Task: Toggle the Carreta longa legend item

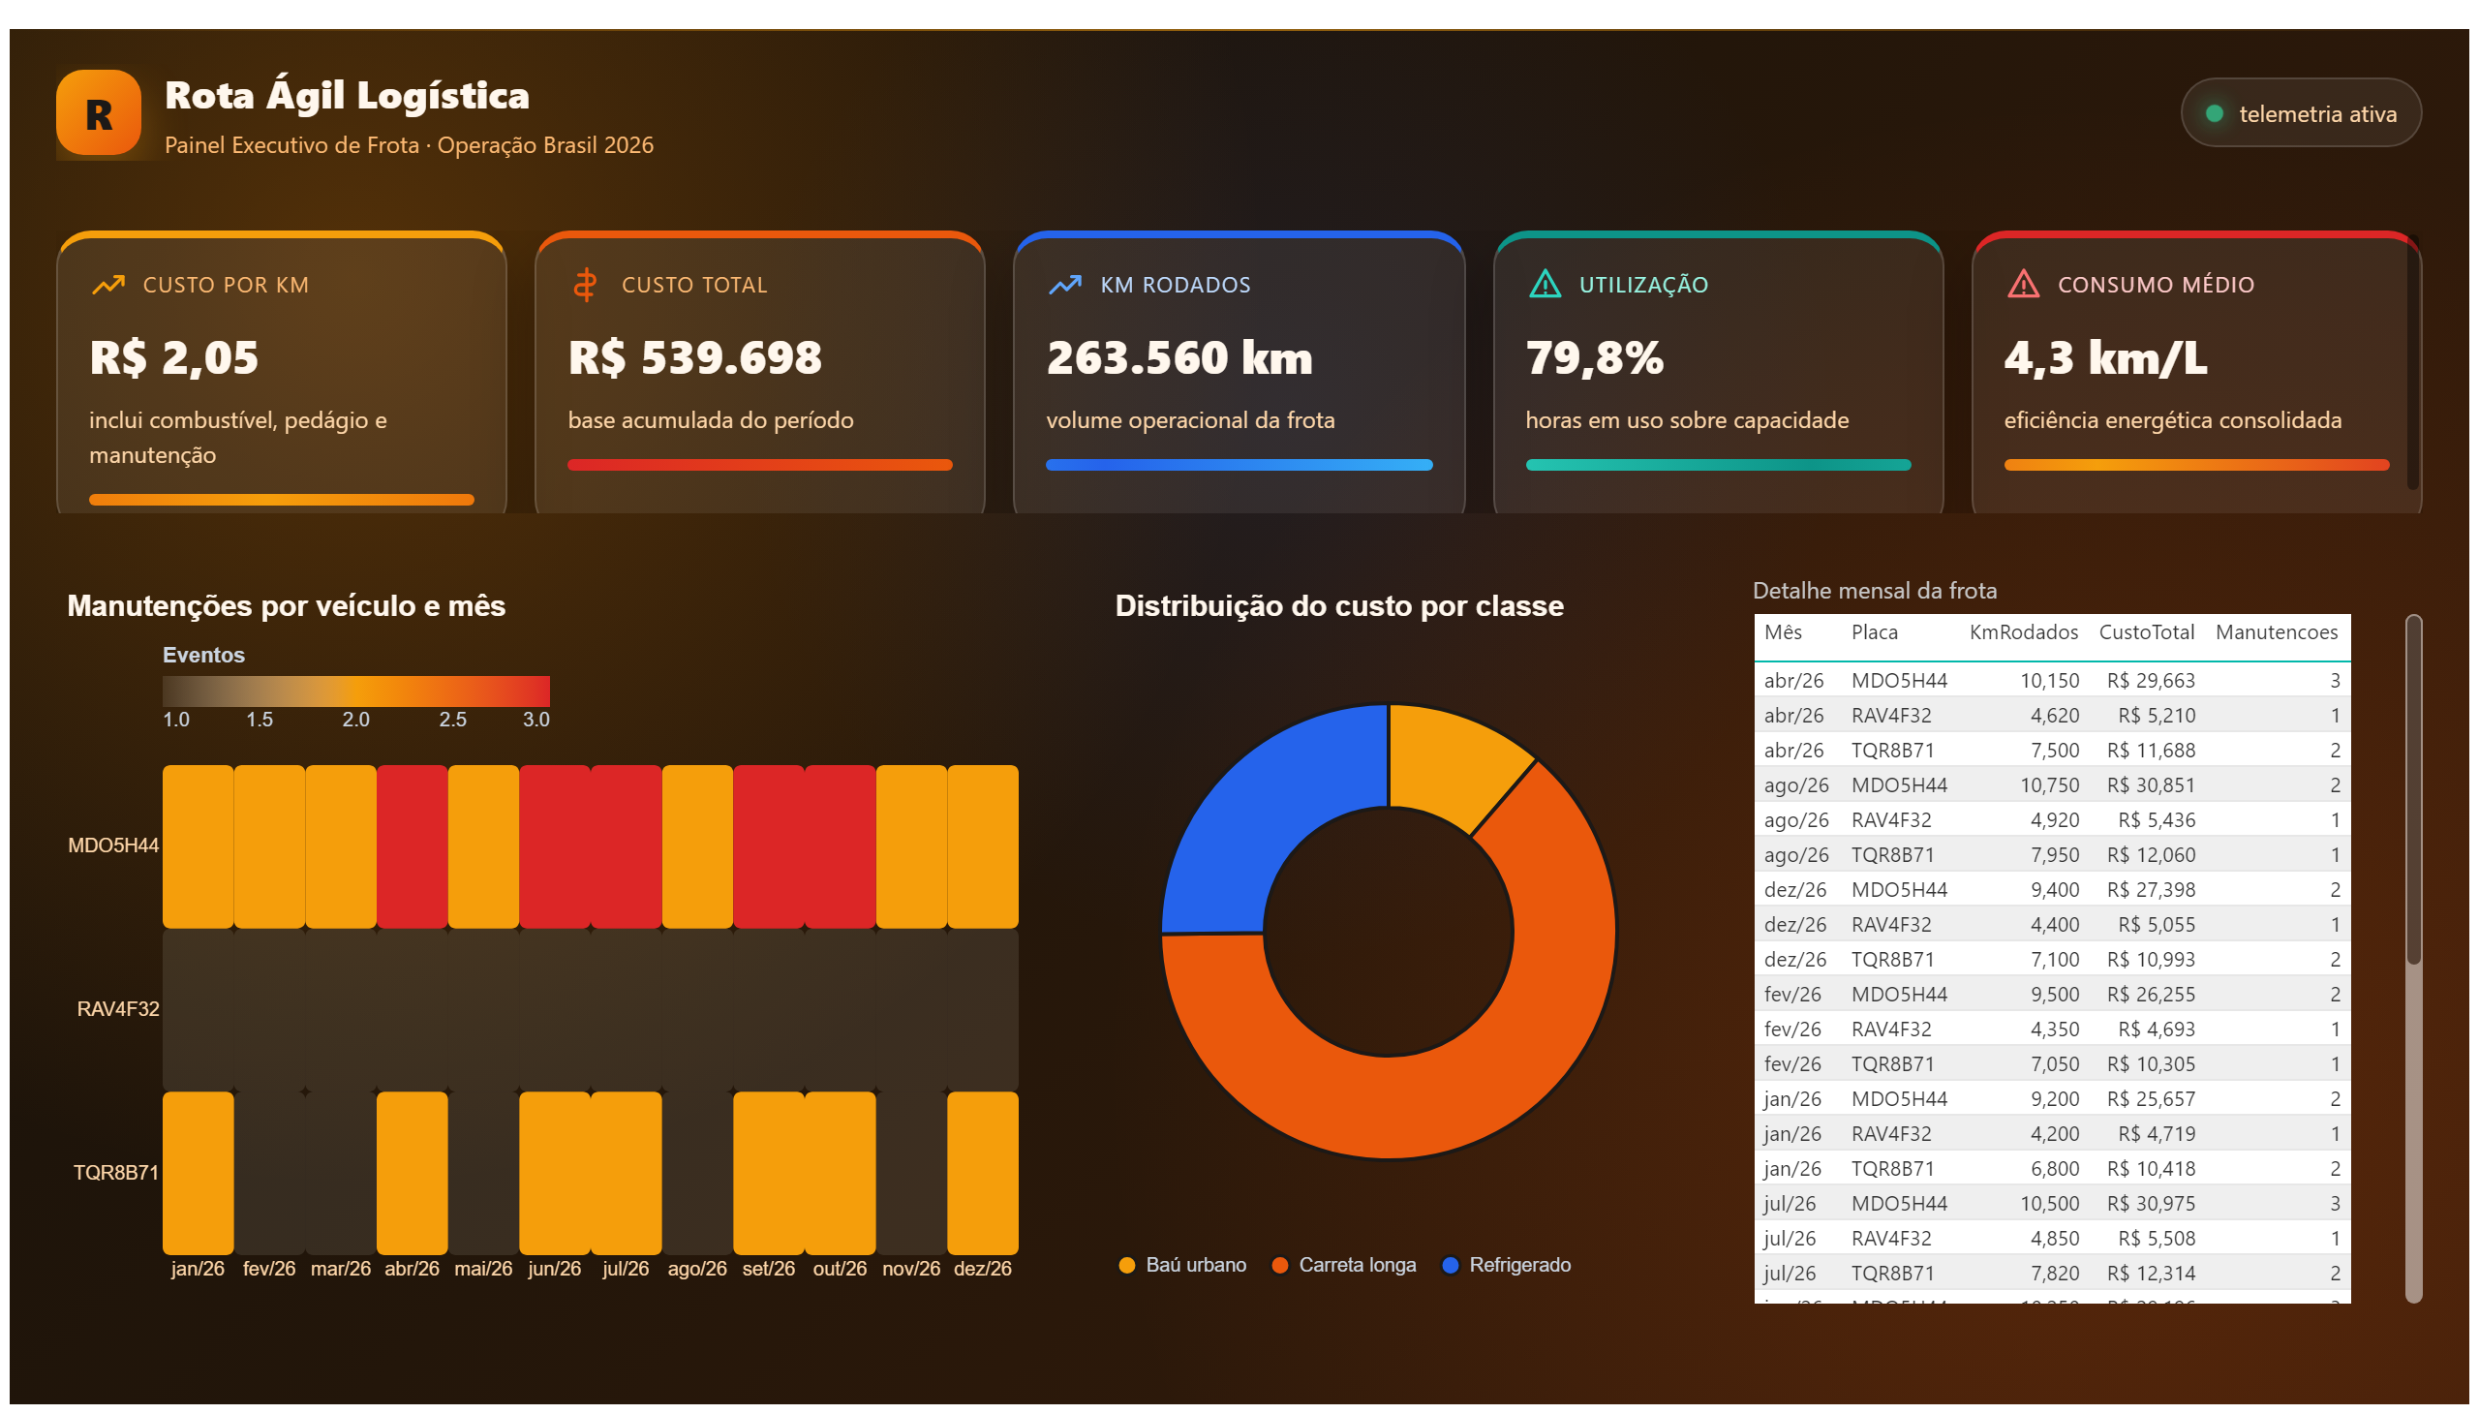Action: 1344,1265
